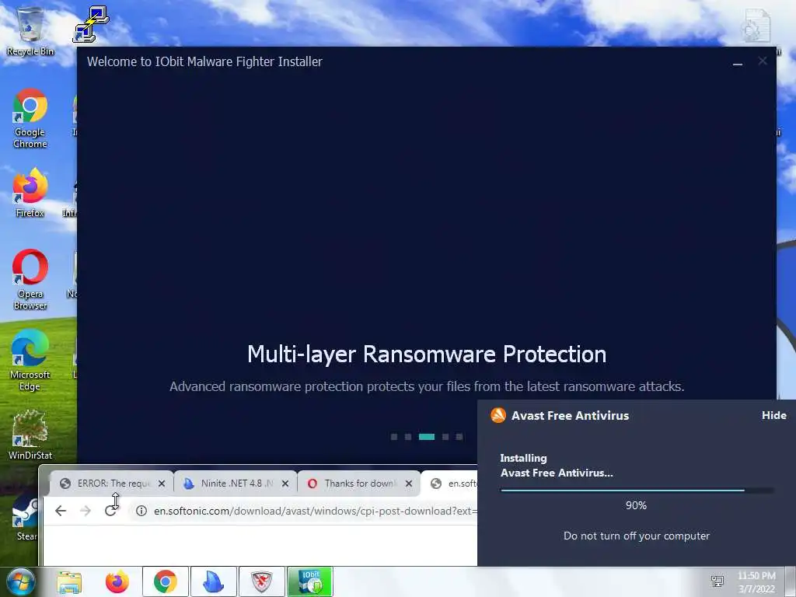Click the Do not turn off your computer text
This screenshot has height=597, width=796.
[637, 536]
